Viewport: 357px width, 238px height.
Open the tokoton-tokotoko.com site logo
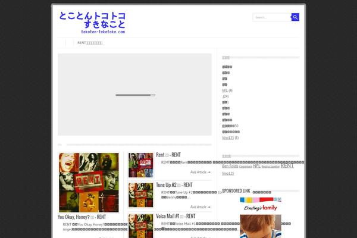(92, 23)
